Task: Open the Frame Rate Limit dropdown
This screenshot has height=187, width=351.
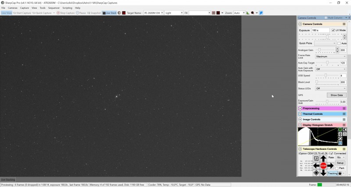Action: point(331,56)
